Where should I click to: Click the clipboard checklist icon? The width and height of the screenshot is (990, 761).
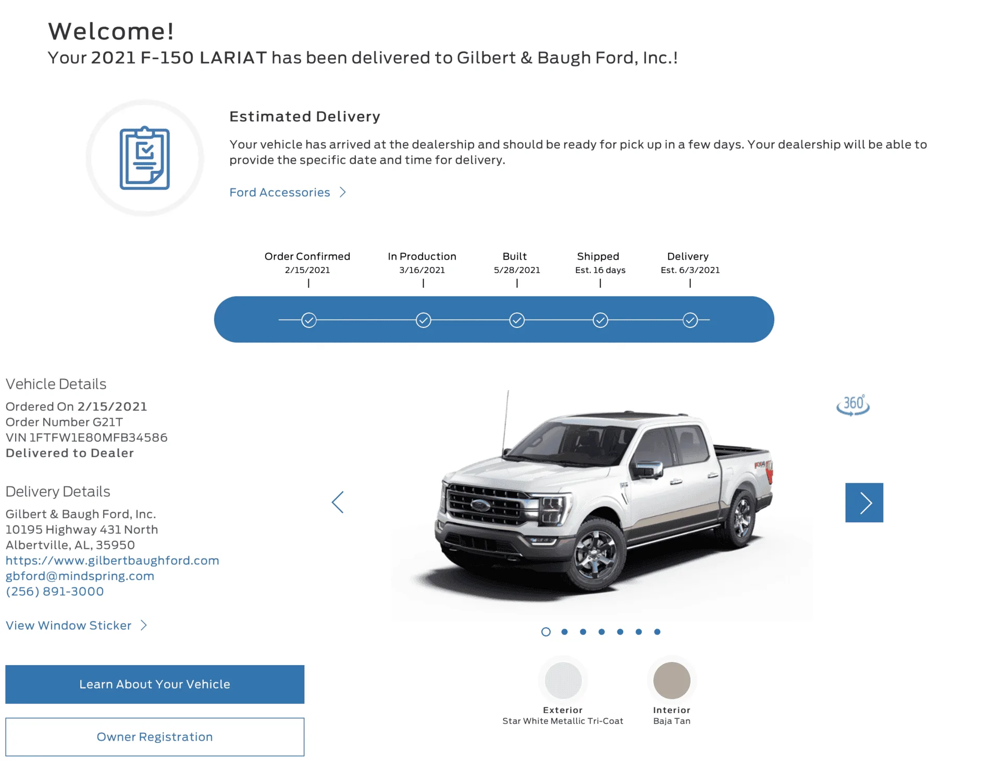[145, 158]
